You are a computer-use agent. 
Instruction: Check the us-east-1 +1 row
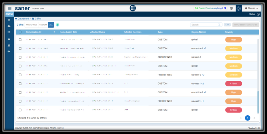coord(20,101)
